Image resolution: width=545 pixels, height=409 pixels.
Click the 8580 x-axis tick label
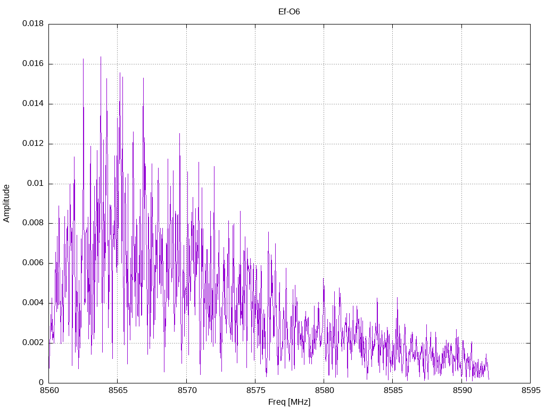(x=324, y=390)
